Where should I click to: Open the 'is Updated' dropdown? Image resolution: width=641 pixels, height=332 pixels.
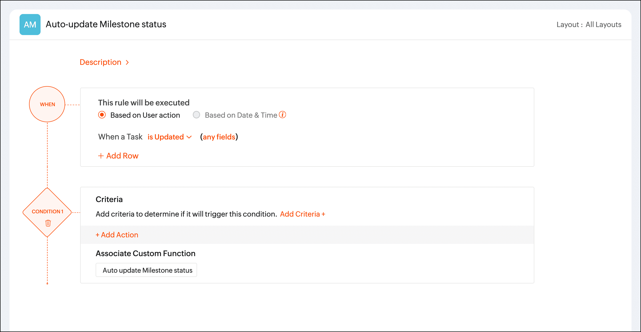coord(166,137)
